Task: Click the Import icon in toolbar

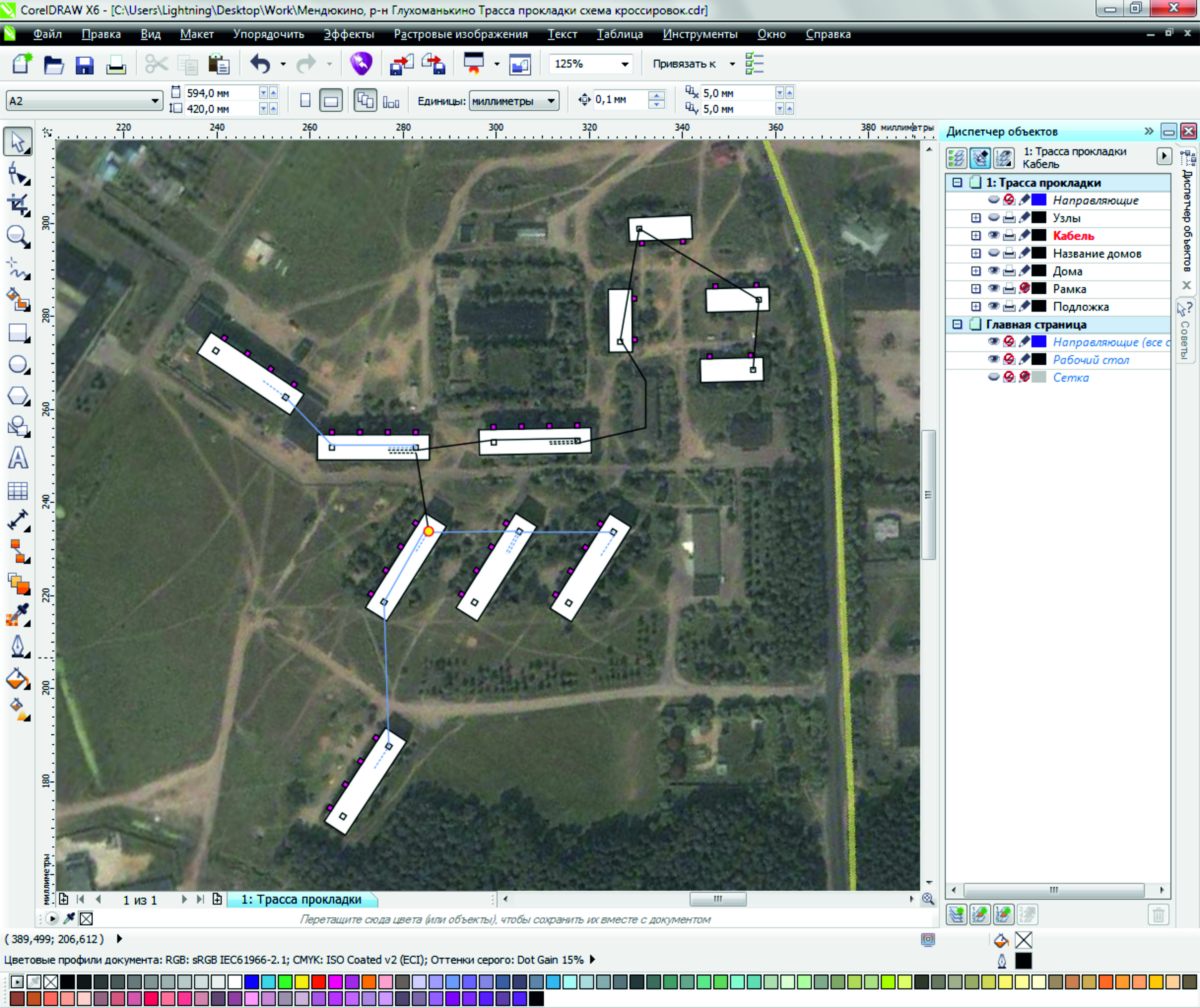Action: tap(402, 65)
